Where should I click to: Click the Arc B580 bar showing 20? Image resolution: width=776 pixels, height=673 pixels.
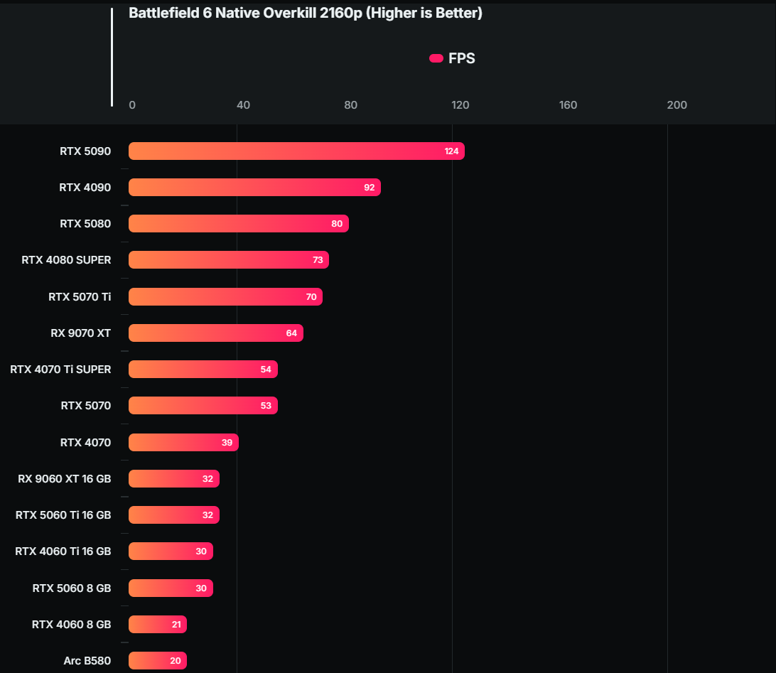[x=157, y=661]
